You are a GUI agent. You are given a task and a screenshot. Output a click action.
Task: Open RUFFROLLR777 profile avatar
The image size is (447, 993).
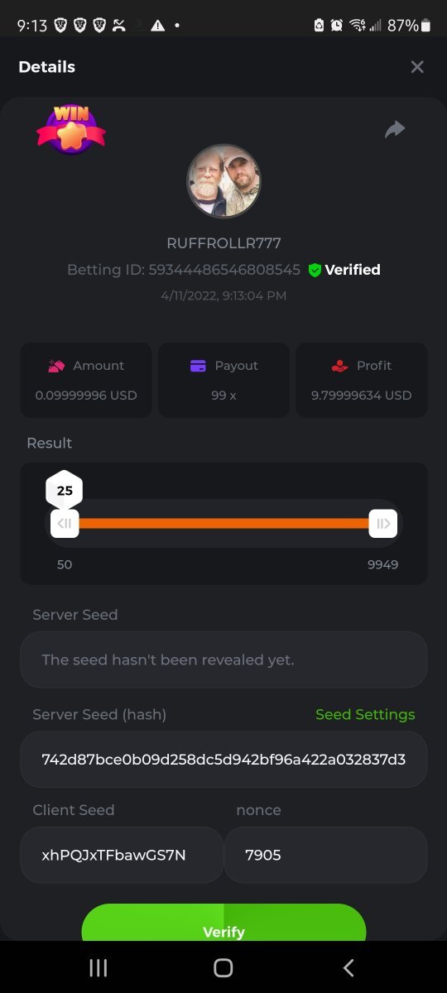click(223, 181)
